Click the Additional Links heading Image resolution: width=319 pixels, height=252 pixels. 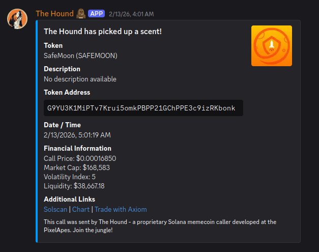(69, 199)
